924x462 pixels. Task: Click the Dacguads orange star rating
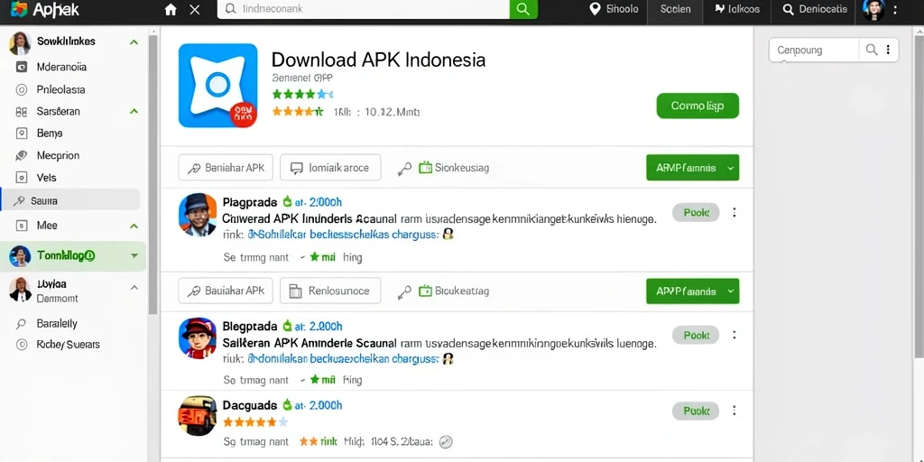[x=255, y=422]
